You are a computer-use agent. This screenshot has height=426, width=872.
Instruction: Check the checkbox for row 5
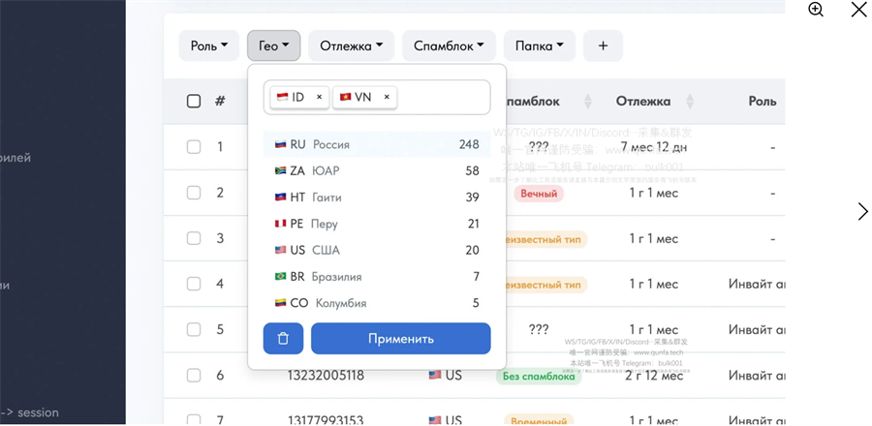pos(194,329)
